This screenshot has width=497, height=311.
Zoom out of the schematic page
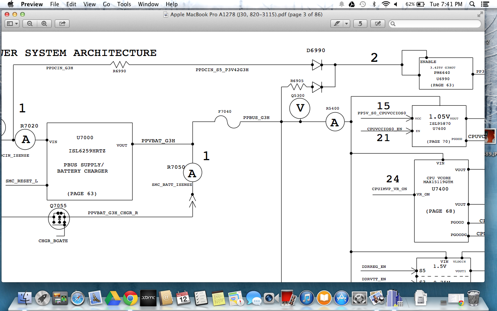[x=30, y=24]
